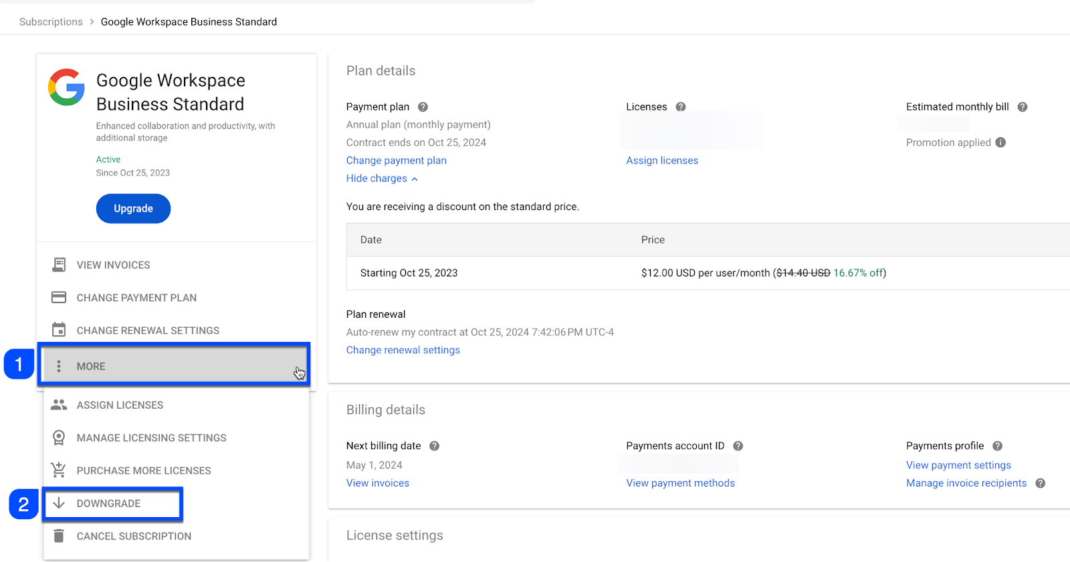Click the blue Upgrade button
Screen dimensions: 1070x562
coord(133,209)
